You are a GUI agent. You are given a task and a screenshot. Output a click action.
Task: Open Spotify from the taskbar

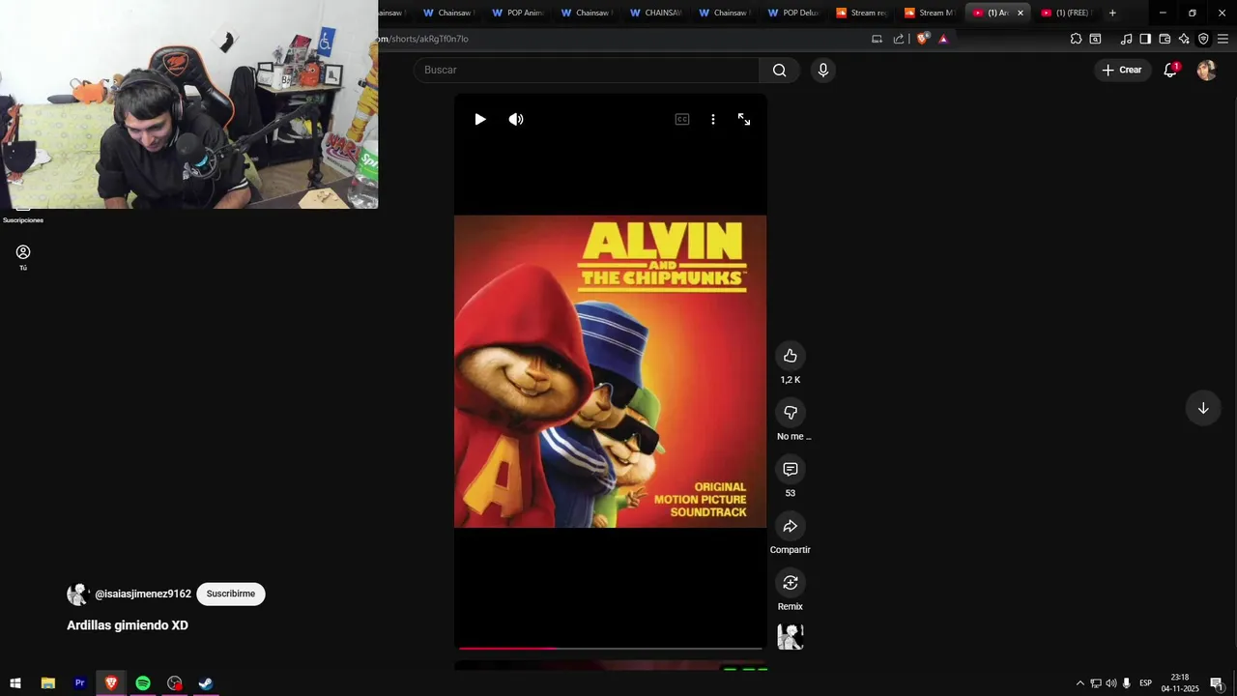pos(143,683)
